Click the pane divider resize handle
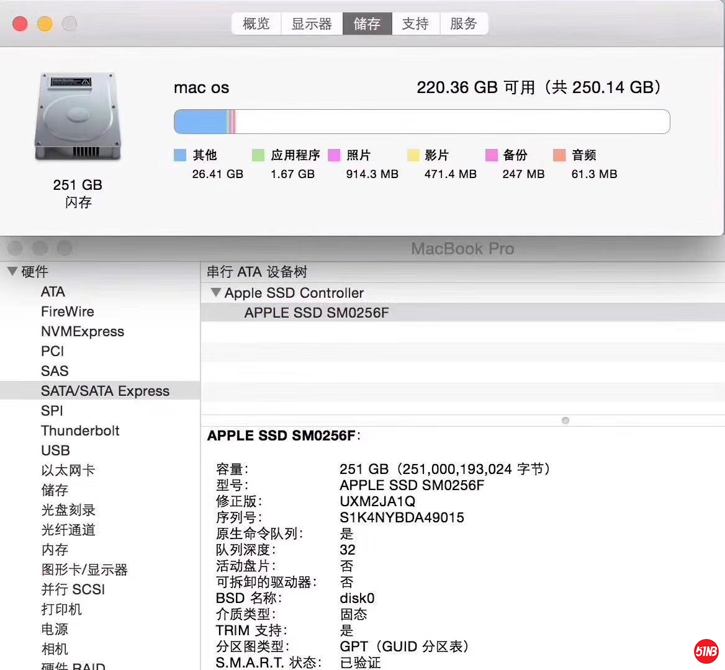Screen dimensions: 725x670 [x=565, y=421]
